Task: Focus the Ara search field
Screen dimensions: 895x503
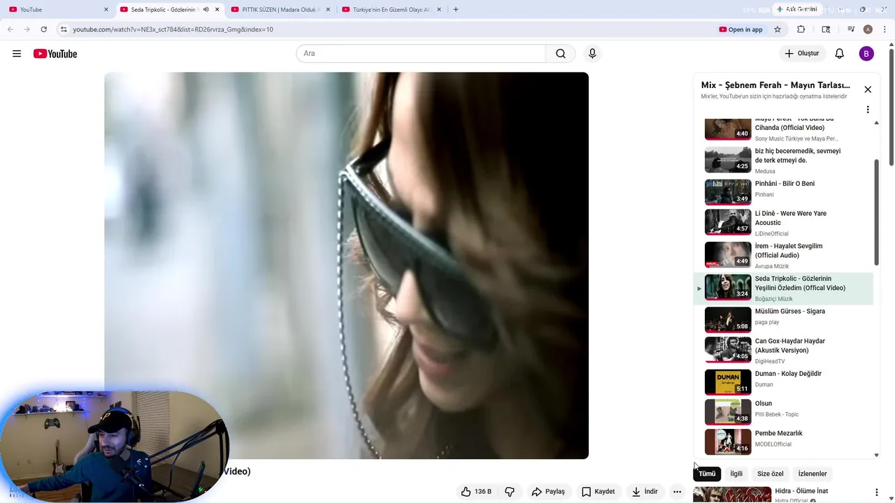Action: click(x=421, y=54)
